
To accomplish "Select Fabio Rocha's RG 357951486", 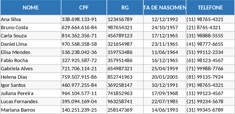I will (x=120, y=61).
